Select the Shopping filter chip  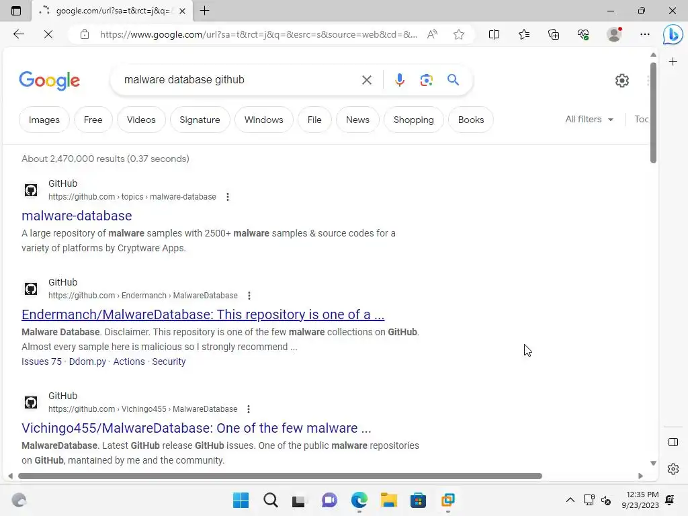(413, 120)
